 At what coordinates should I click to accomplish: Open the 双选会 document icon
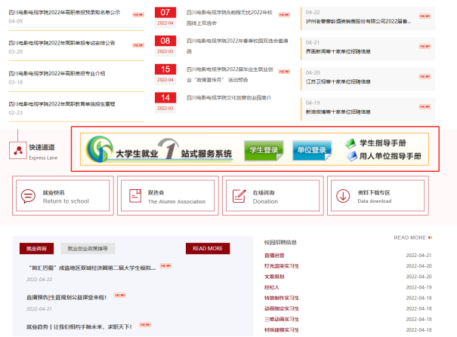(134, 196)
